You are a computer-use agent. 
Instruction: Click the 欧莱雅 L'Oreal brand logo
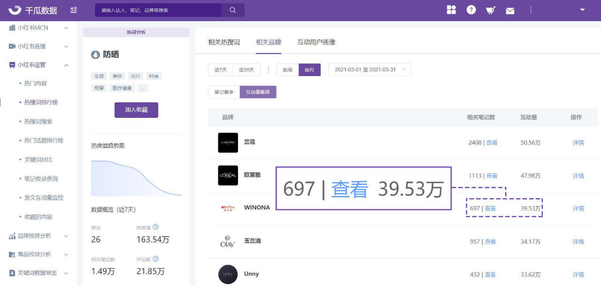tap(228, 175)
